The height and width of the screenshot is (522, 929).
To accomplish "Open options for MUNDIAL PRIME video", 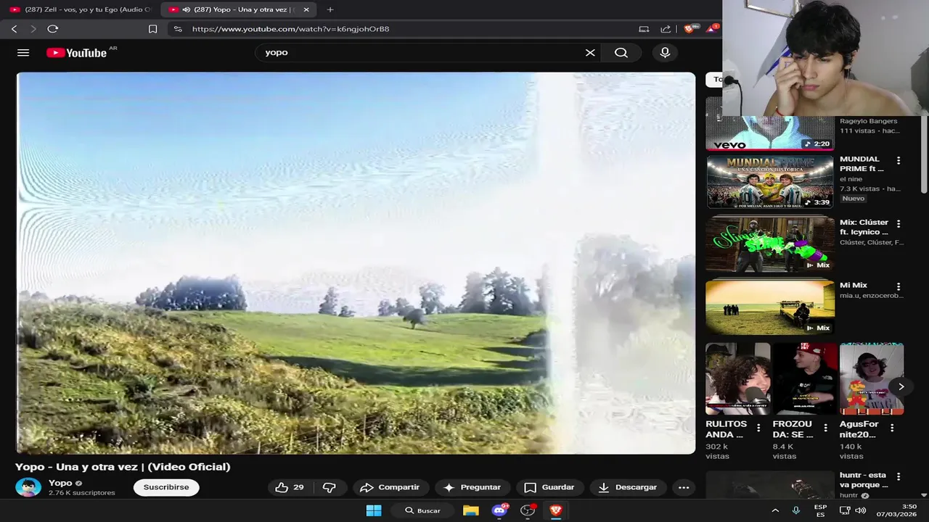I will pyautogui.click(x=899, y=160).
